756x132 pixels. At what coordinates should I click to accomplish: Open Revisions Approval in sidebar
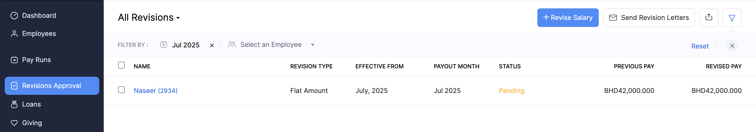click(x=52, y=86)
